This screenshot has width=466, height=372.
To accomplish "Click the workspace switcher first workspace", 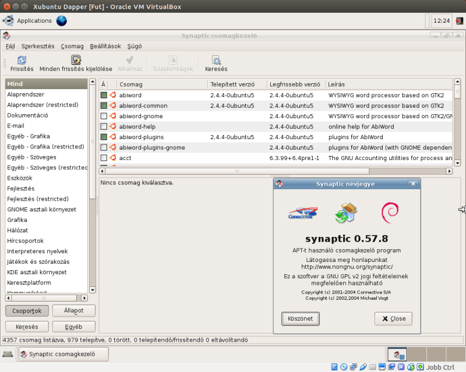I will [x=397, y=354].
